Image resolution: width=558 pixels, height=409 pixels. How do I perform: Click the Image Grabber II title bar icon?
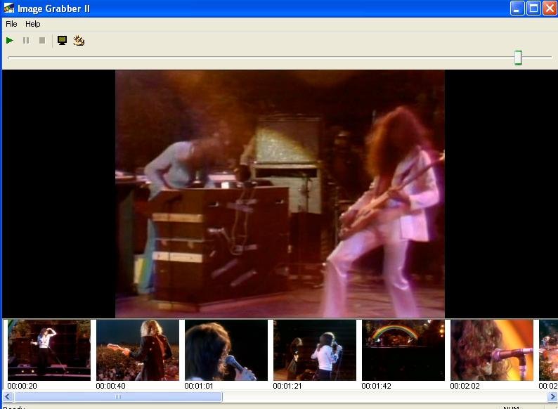(x=9, y=8)
